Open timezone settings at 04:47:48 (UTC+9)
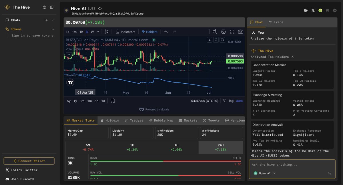Screen dimensions: 343x185 coord(205,101)
